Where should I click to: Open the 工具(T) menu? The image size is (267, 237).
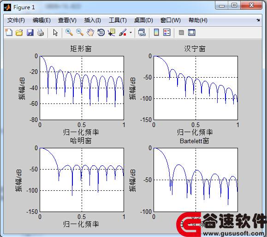click(x=118, y=20)
